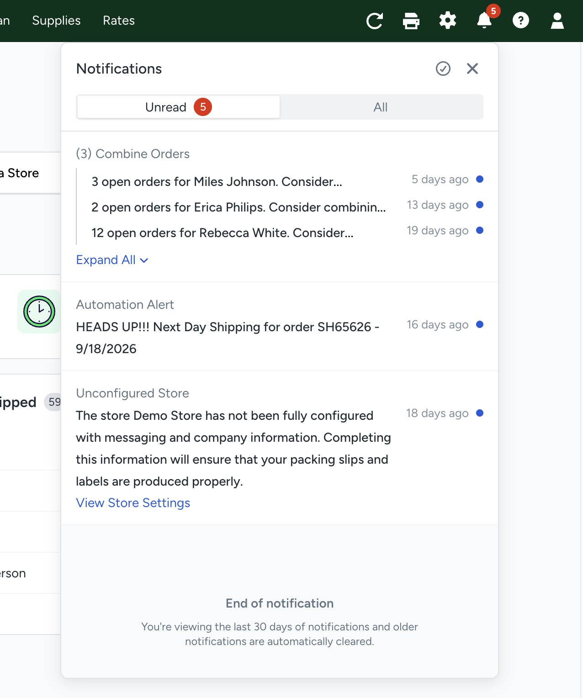Screen dimensions: 583x698
Task: Open settings gear icon
Action: tap(448, 21)
